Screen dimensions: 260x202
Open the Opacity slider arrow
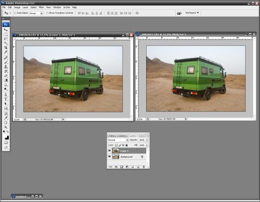pos(147,140)
